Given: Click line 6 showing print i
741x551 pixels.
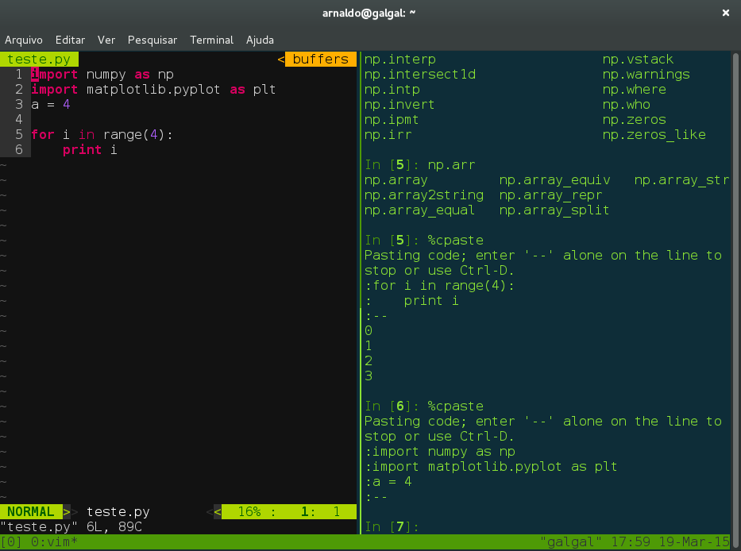Looking at the screenshot, I should [90, 149].
